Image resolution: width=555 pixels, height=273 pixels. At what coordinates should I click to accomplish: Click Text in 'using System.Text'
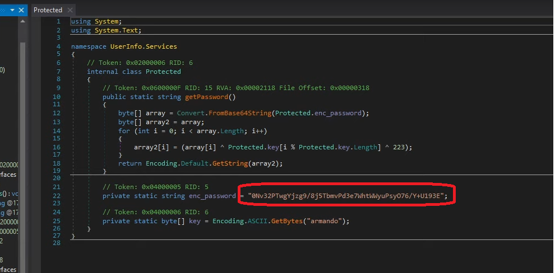point(130,30)
